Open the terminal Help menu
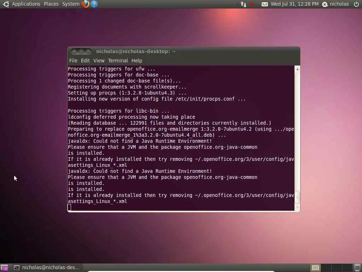Viewport: 362px width, 272px height. [137, 61]
